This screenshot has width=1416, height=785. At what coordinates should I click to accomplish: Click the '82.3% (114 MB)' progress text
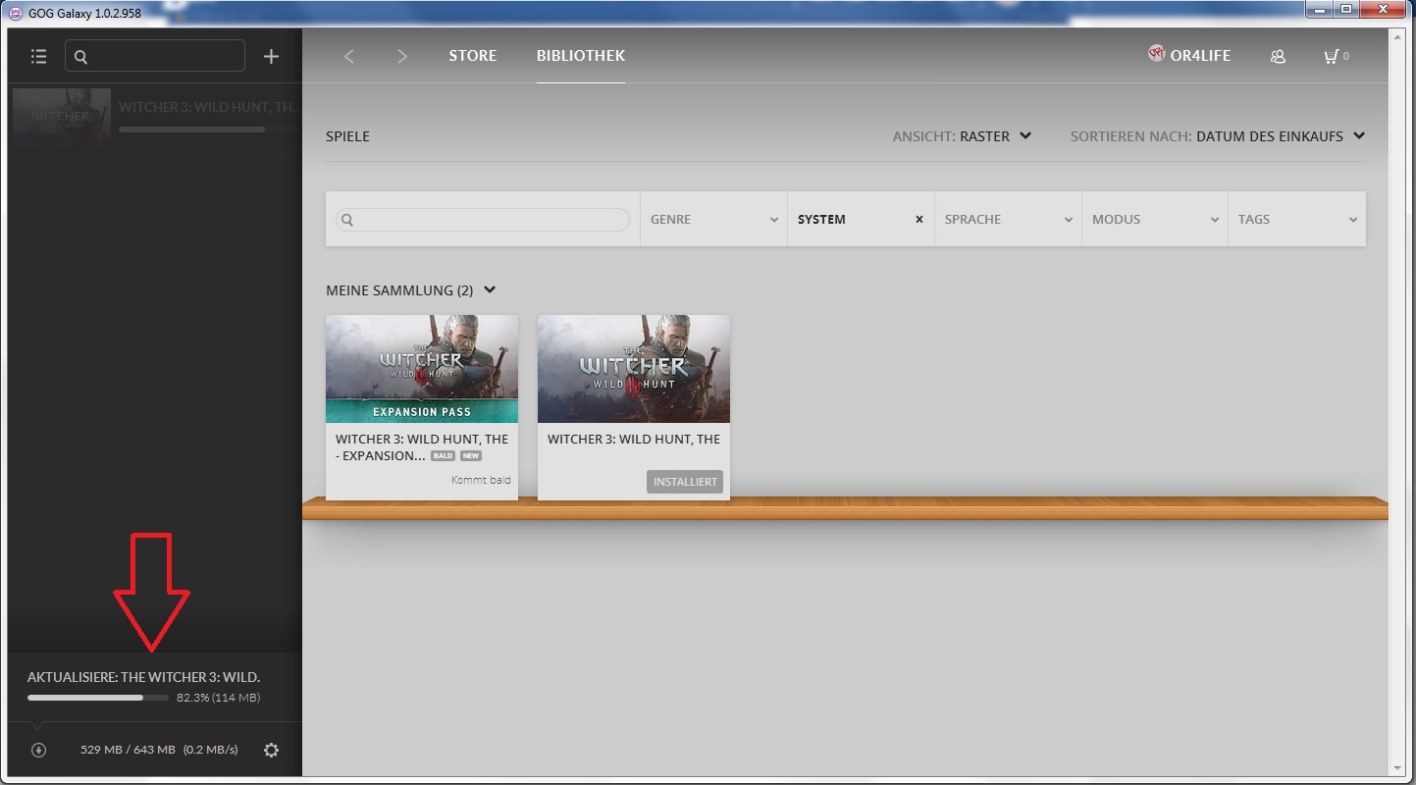tap(218, 698)
